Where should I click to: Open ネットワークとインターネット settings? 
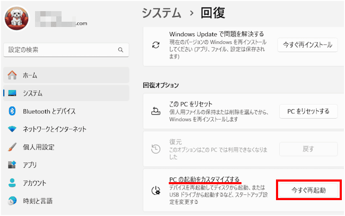66,129
